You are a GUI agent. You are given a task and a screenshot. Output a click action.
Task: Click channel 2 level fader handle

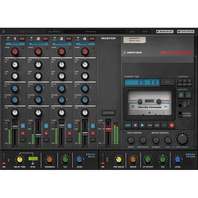point(38,135)
